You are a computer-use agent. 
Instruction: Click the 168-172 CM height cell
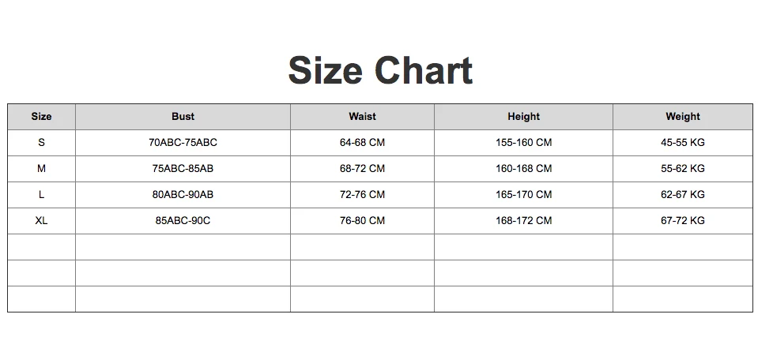[523, 221]
